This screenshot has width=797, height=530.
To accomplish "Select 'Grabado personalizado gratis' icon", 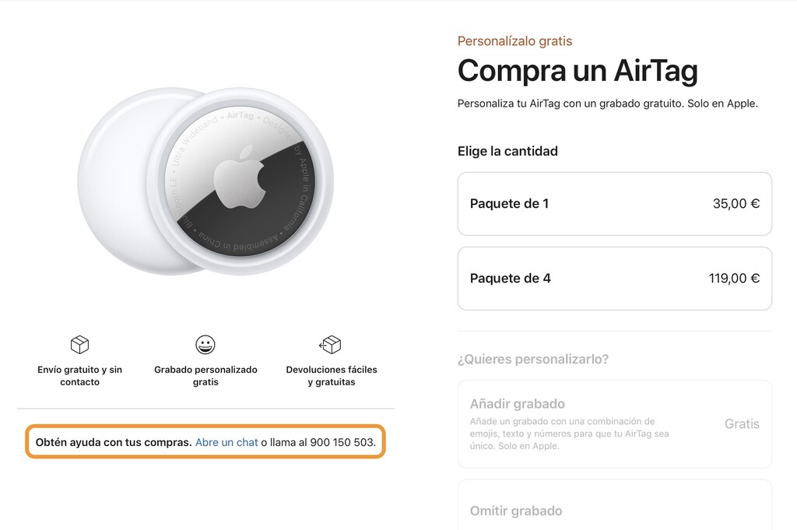I will coord(205,345).
